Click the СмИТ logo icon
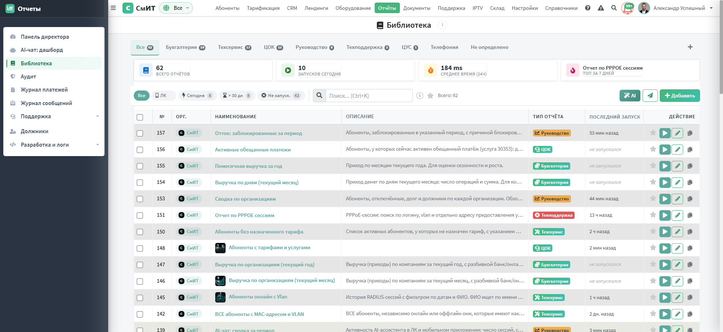 (128, 8)
